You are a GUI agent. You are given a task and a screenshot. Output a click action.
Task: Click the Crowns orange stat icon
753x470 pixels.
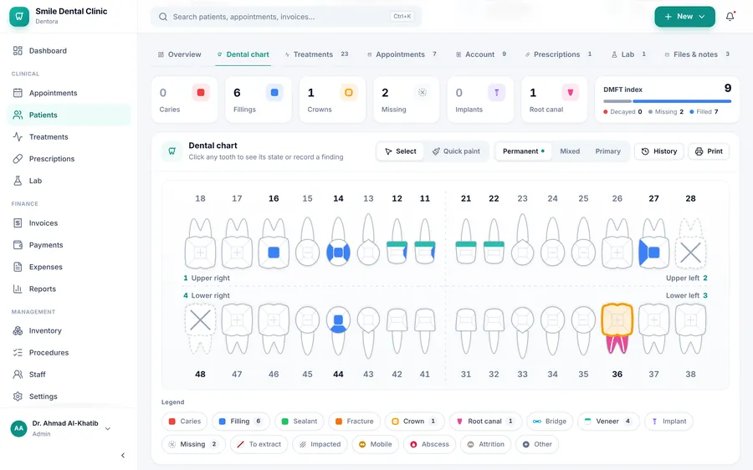(x=349, y=93)
